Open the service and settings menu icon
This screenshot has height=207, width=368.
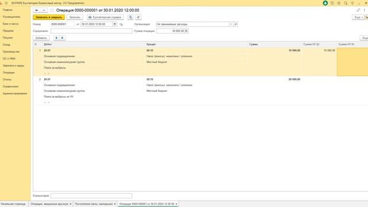[352, 3]
